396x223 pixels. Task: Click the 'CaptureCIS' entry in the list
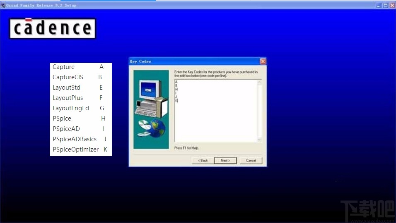tap(68, 77)
